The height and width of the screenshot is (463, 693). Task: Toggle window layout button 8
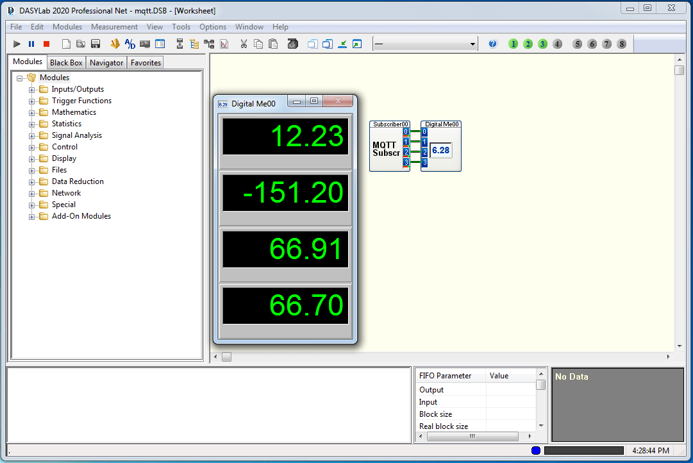621,44
